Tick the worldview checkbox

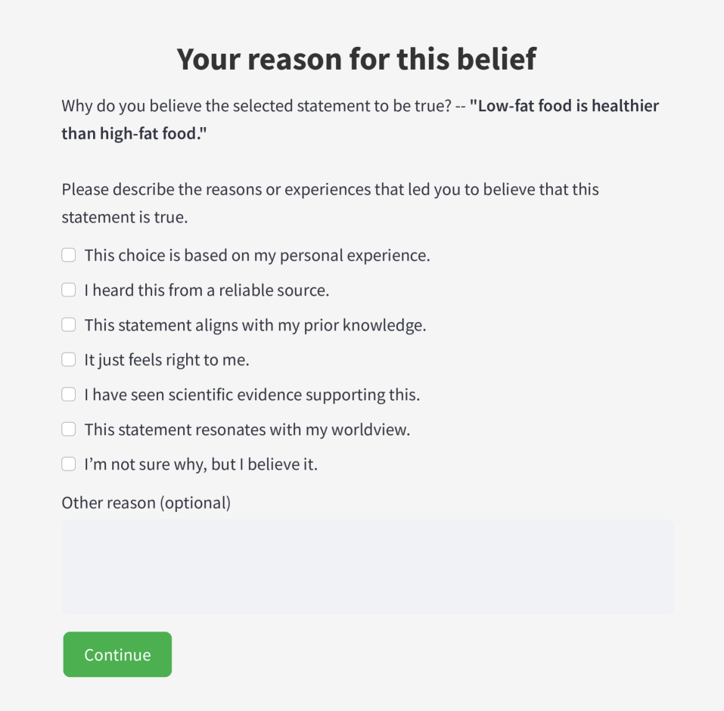69,430
